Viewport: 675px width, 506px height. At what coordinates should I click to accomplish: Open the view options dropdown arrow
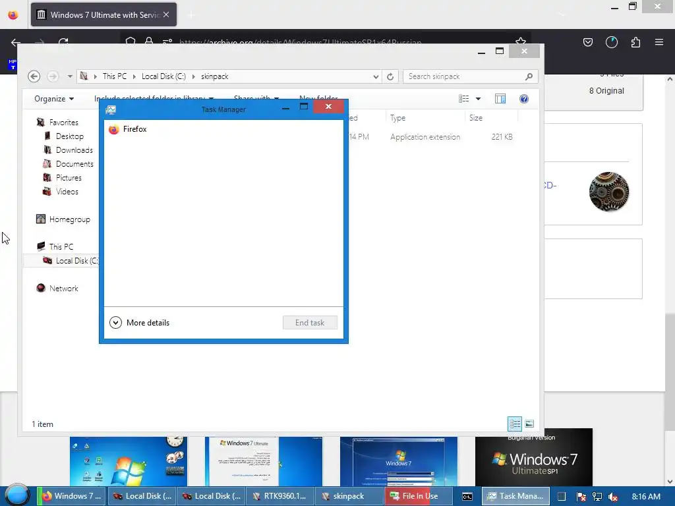click(x=478, y=99)
